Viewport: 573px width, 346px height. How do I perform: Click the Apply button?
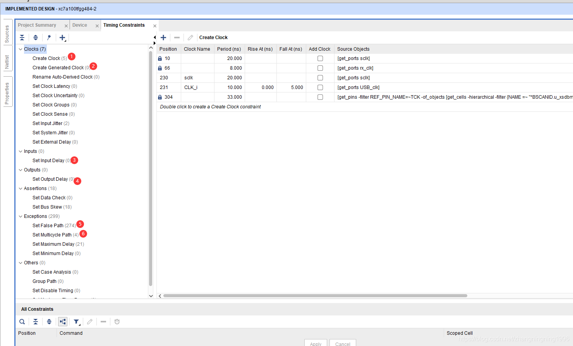[x=316, y=343]
